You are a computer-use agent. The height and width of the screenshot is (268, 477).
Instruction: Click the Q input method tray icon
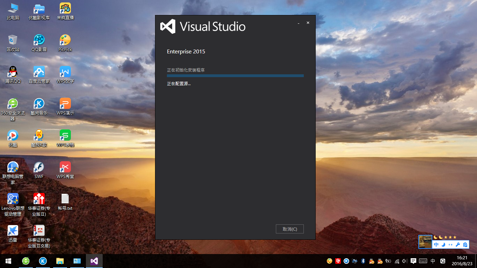point(443,261)
